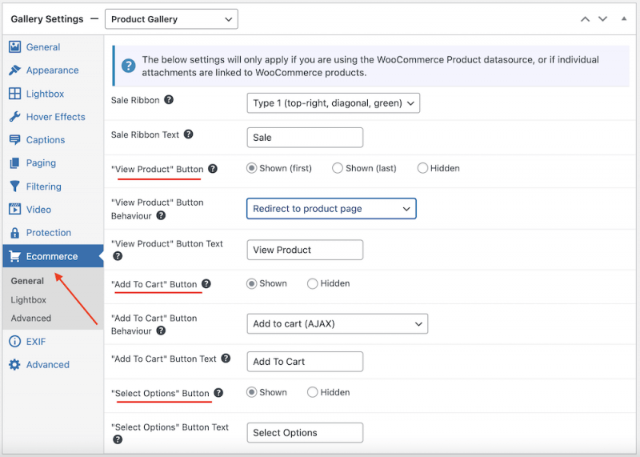Open the Lightbox settings tab
This screenshot has height=457, width=640.
point(45,94)
